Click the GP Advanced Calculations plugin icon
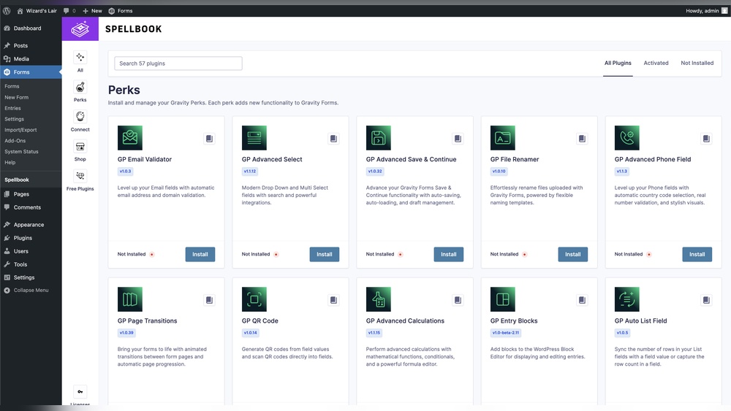Screen dimensions: 731x411 pos(378,299)
